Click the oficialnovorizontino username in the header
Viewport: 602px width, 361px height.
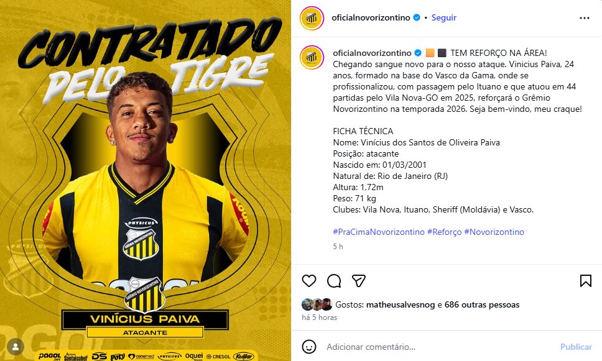371,17
